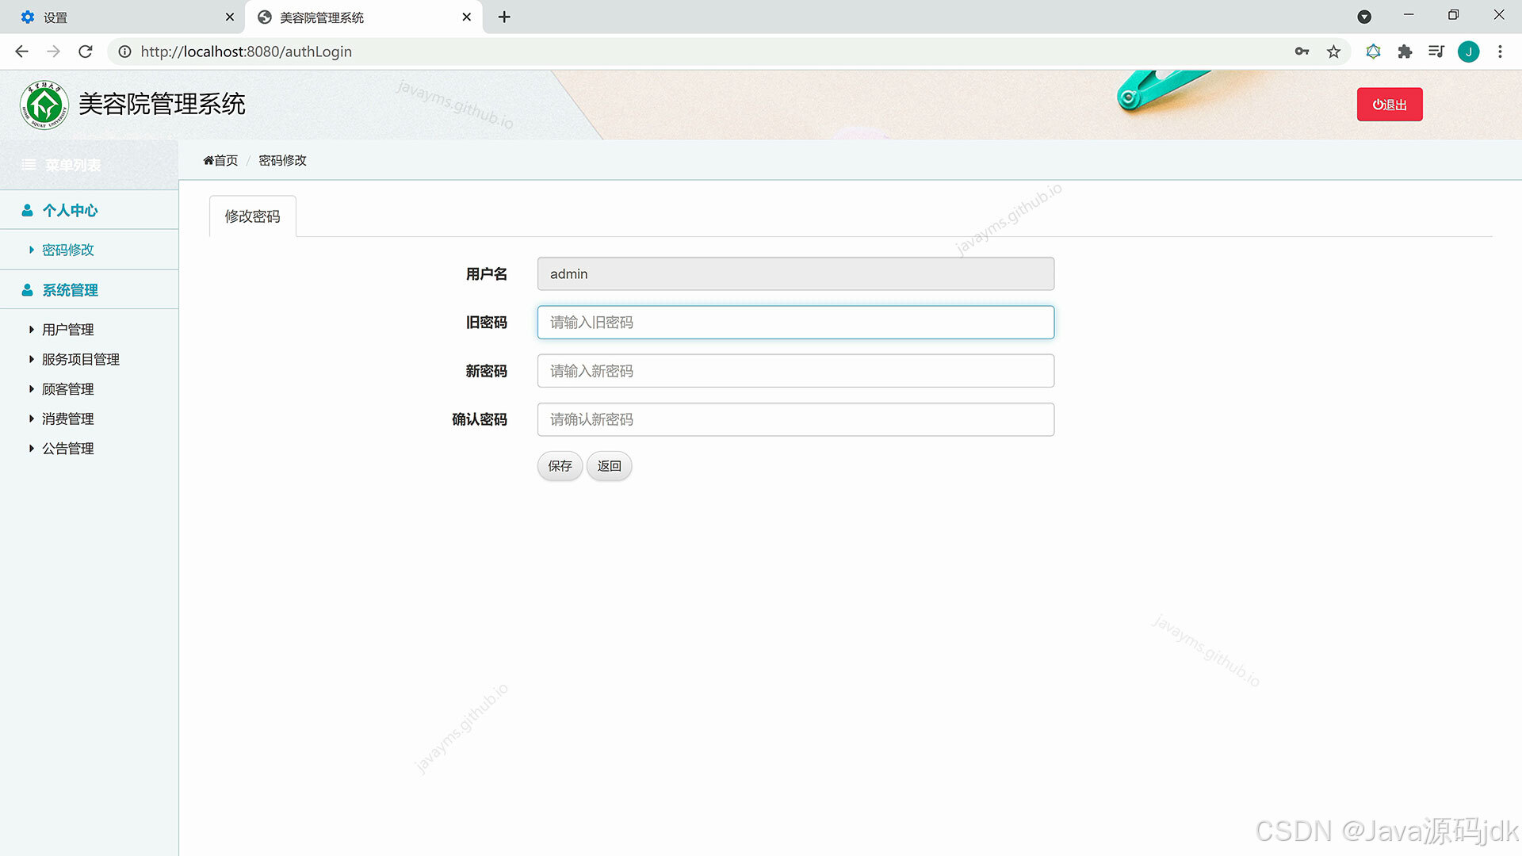The width and height of the screenshot is (1522, 856).
Task: Click the triangle arrow before 顾客管理
Action: (32, 388)
